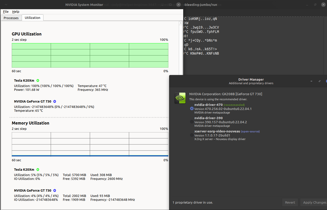Minimize the terminal window in the background

[307, 5]
